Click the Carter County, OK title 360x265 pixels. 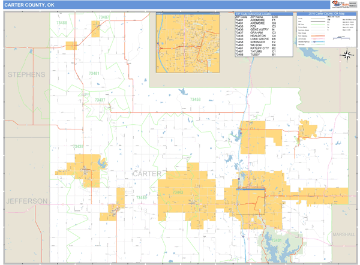tap(30, 4)
